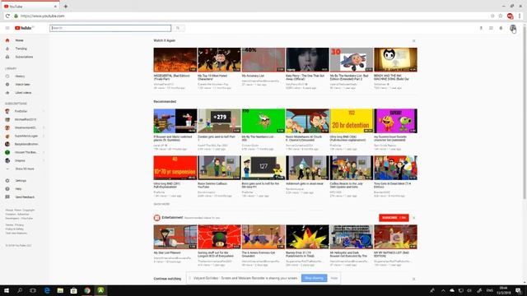This screenshot has height=296, width=527.
Task: Open Send feedback link in sidebar
Action: pyautogui.click(x=24, y=197)
